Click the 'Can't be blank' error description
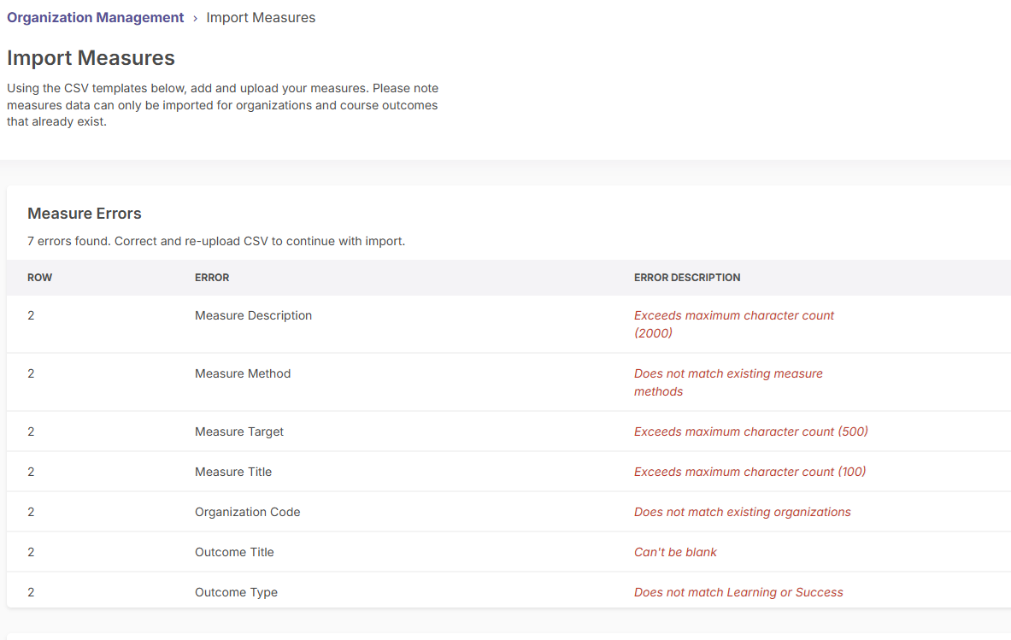 tap(675, 552)
